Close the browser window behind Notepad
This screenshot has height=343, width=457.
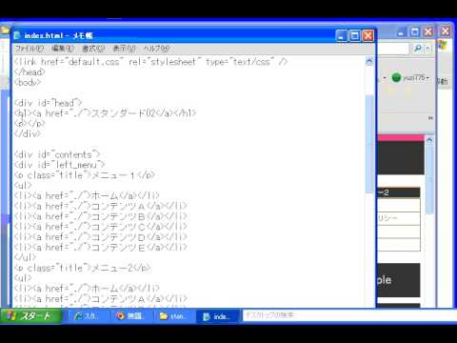[428, 32]
